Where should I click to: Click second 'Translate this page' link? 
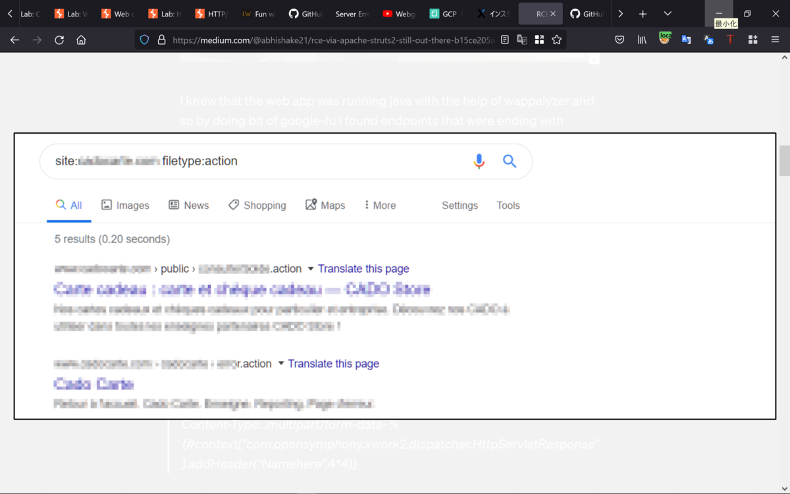333,364
